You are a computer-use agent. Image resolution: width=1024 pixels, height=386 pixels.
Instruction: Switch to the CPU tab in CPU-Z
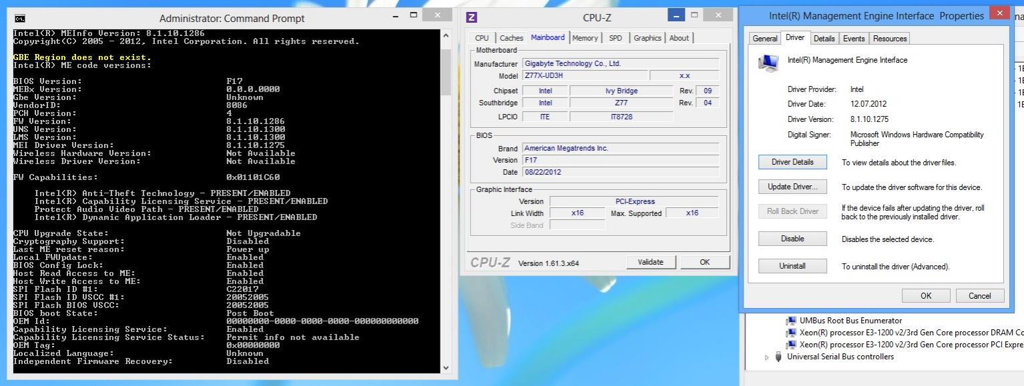pos(482,38)
